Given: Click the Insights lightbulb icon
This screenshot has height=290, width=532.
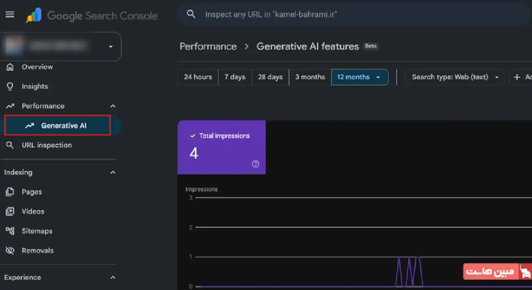Looking at the screenshot, I should (x=10, y=86).
